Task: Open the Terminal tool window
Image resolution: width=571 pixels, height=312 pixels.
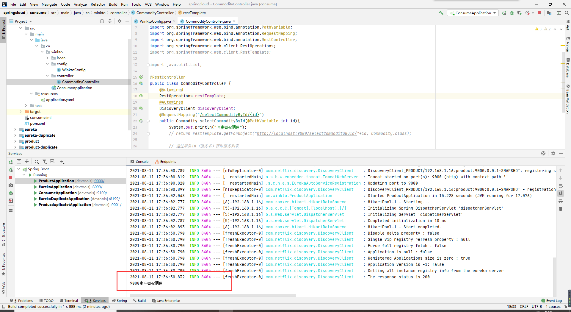Action: pos(69,301)
